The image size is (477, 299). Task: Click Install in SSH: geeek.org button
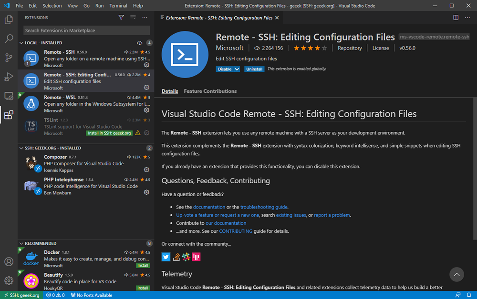(x=109, y=133)
